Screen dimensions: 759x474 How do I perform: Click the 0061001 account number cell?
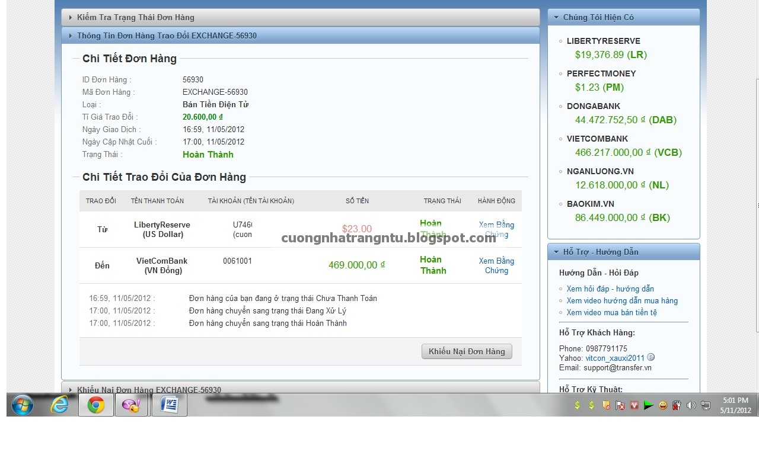pyautogui.click(x=237, y=261)
